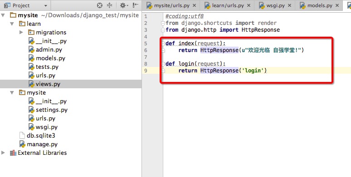Click the learn folder icon

pyautogui.click(x=22, y=24)
